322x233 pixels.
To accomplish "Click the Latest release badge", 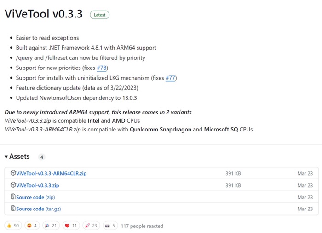I will (x=100, y=15).
